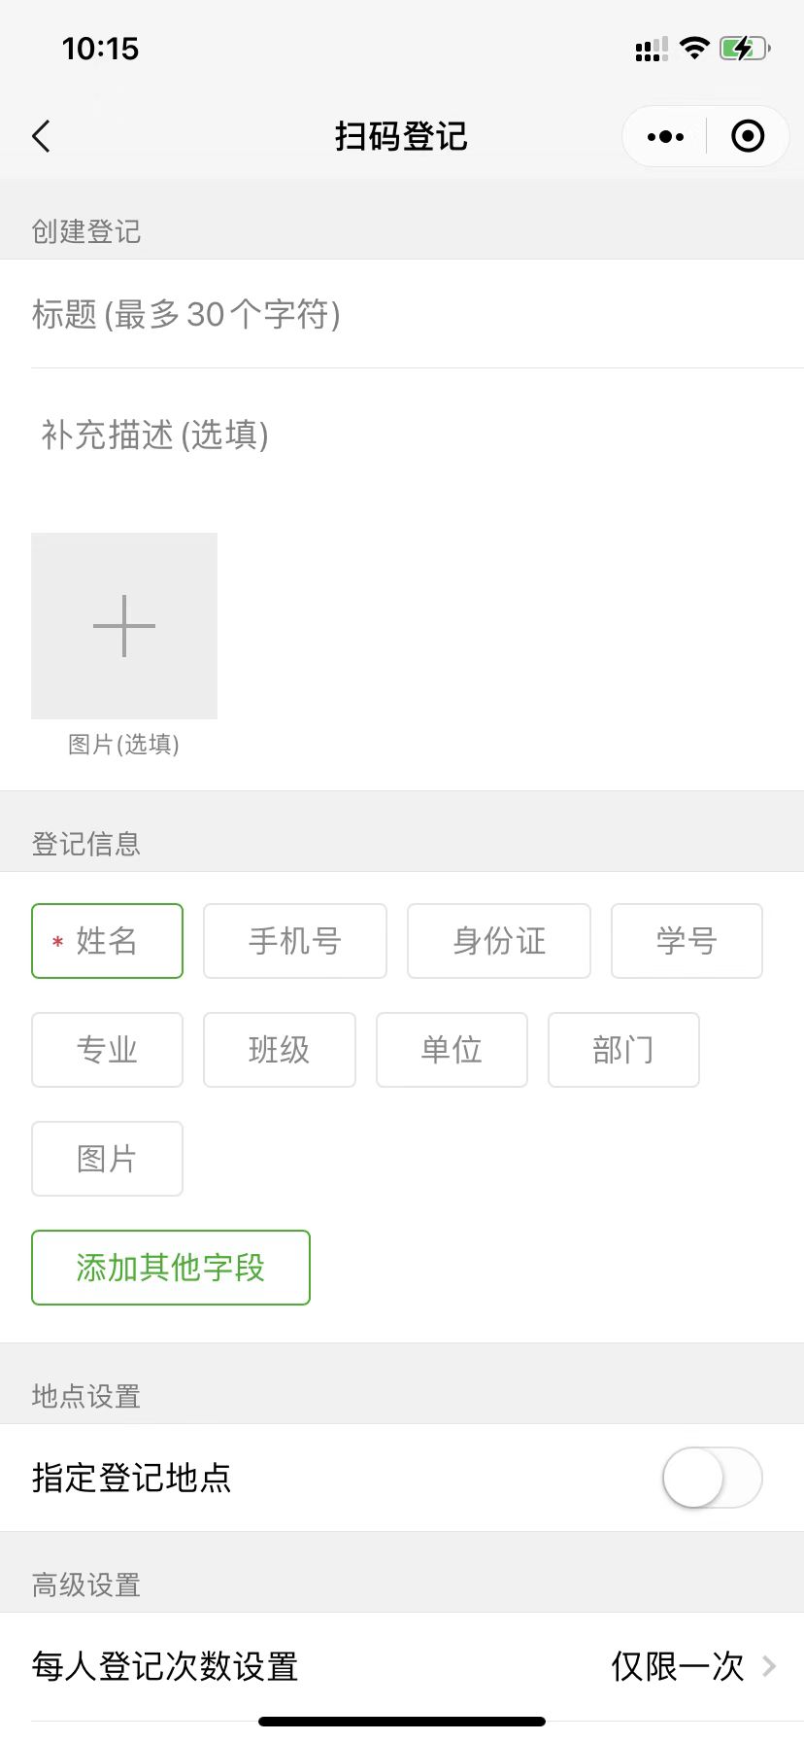Toggle the required 姓名 field
The width and height of the screenshot is (804, 1742).
click(x=108, y=941)
